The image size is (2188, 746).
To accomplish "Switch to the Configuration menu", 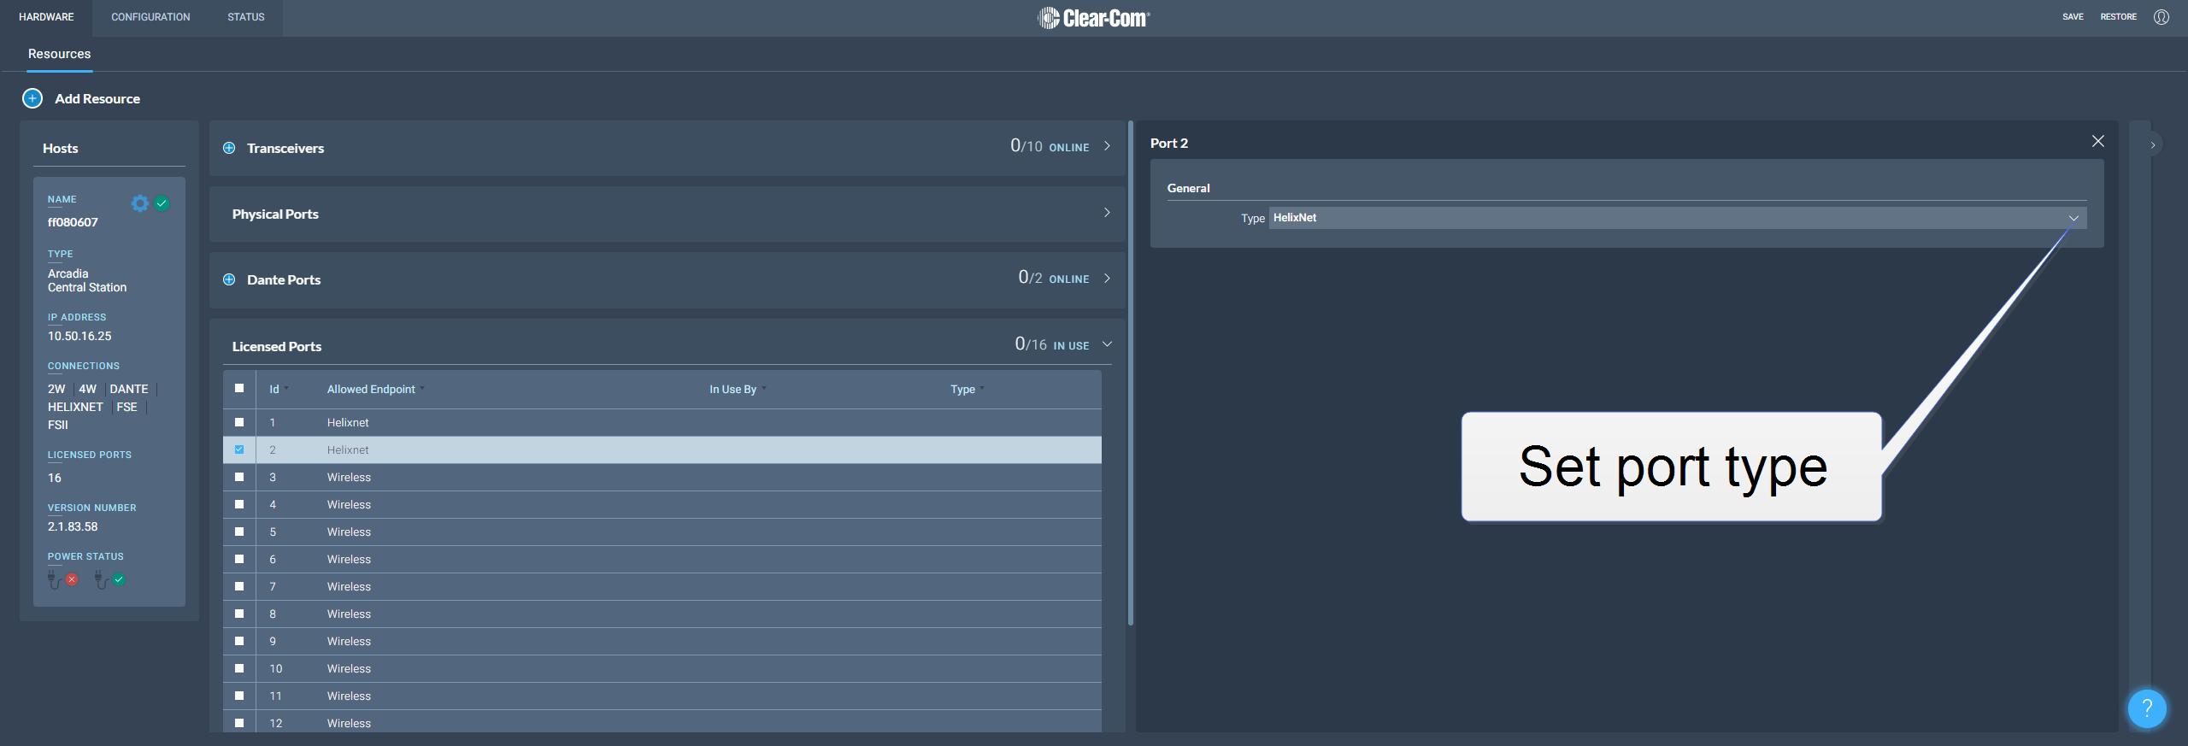I will (150, 17).
